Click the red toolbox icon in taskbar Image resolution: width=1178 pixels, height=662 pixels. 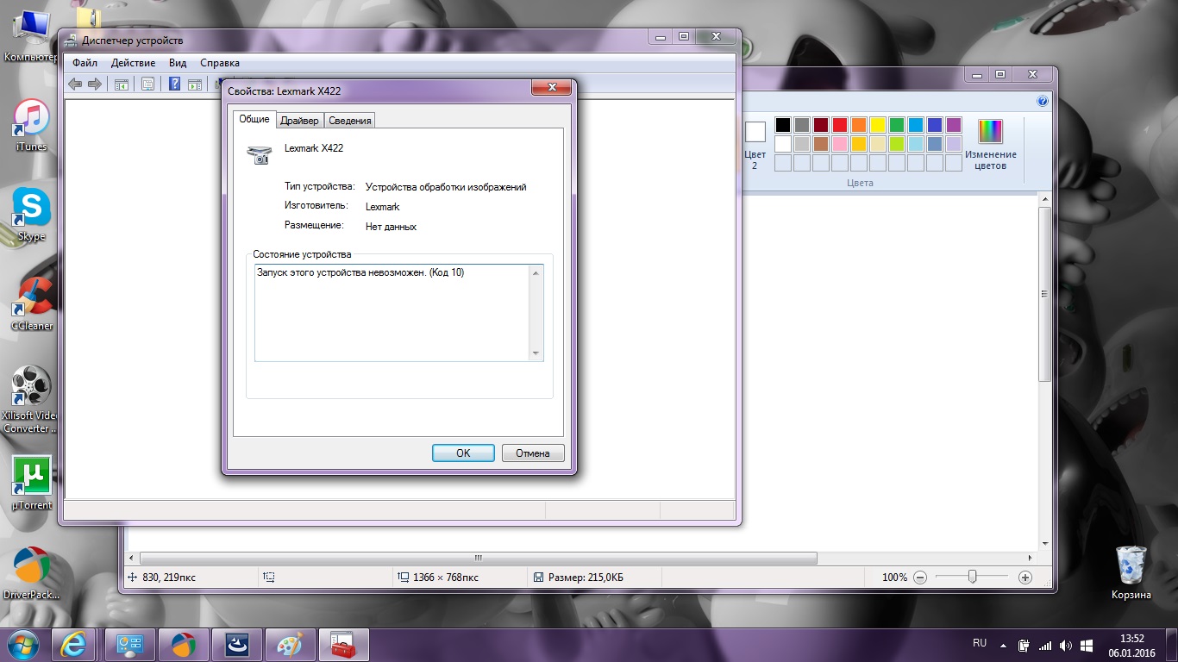(x=343, y=644)
